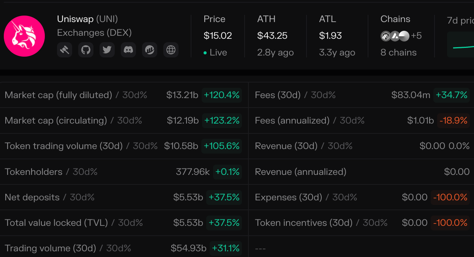Click the Fees (annualized) metric row

point(292,121)
